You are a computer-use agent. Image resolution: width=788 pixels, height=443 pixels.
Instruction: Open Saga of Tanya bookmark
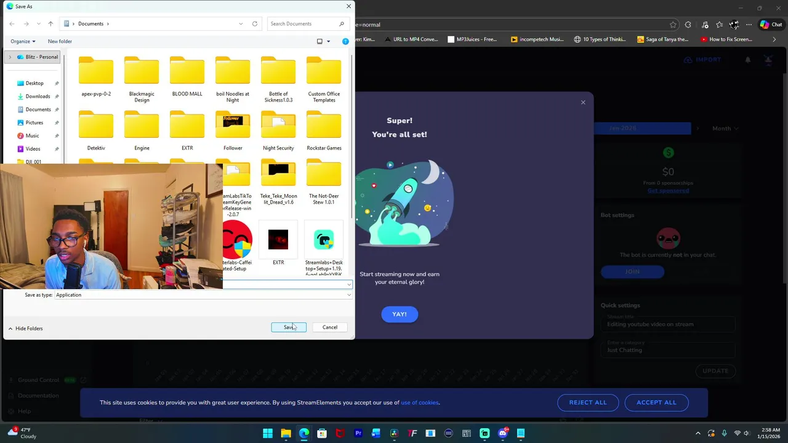[662, 39]
